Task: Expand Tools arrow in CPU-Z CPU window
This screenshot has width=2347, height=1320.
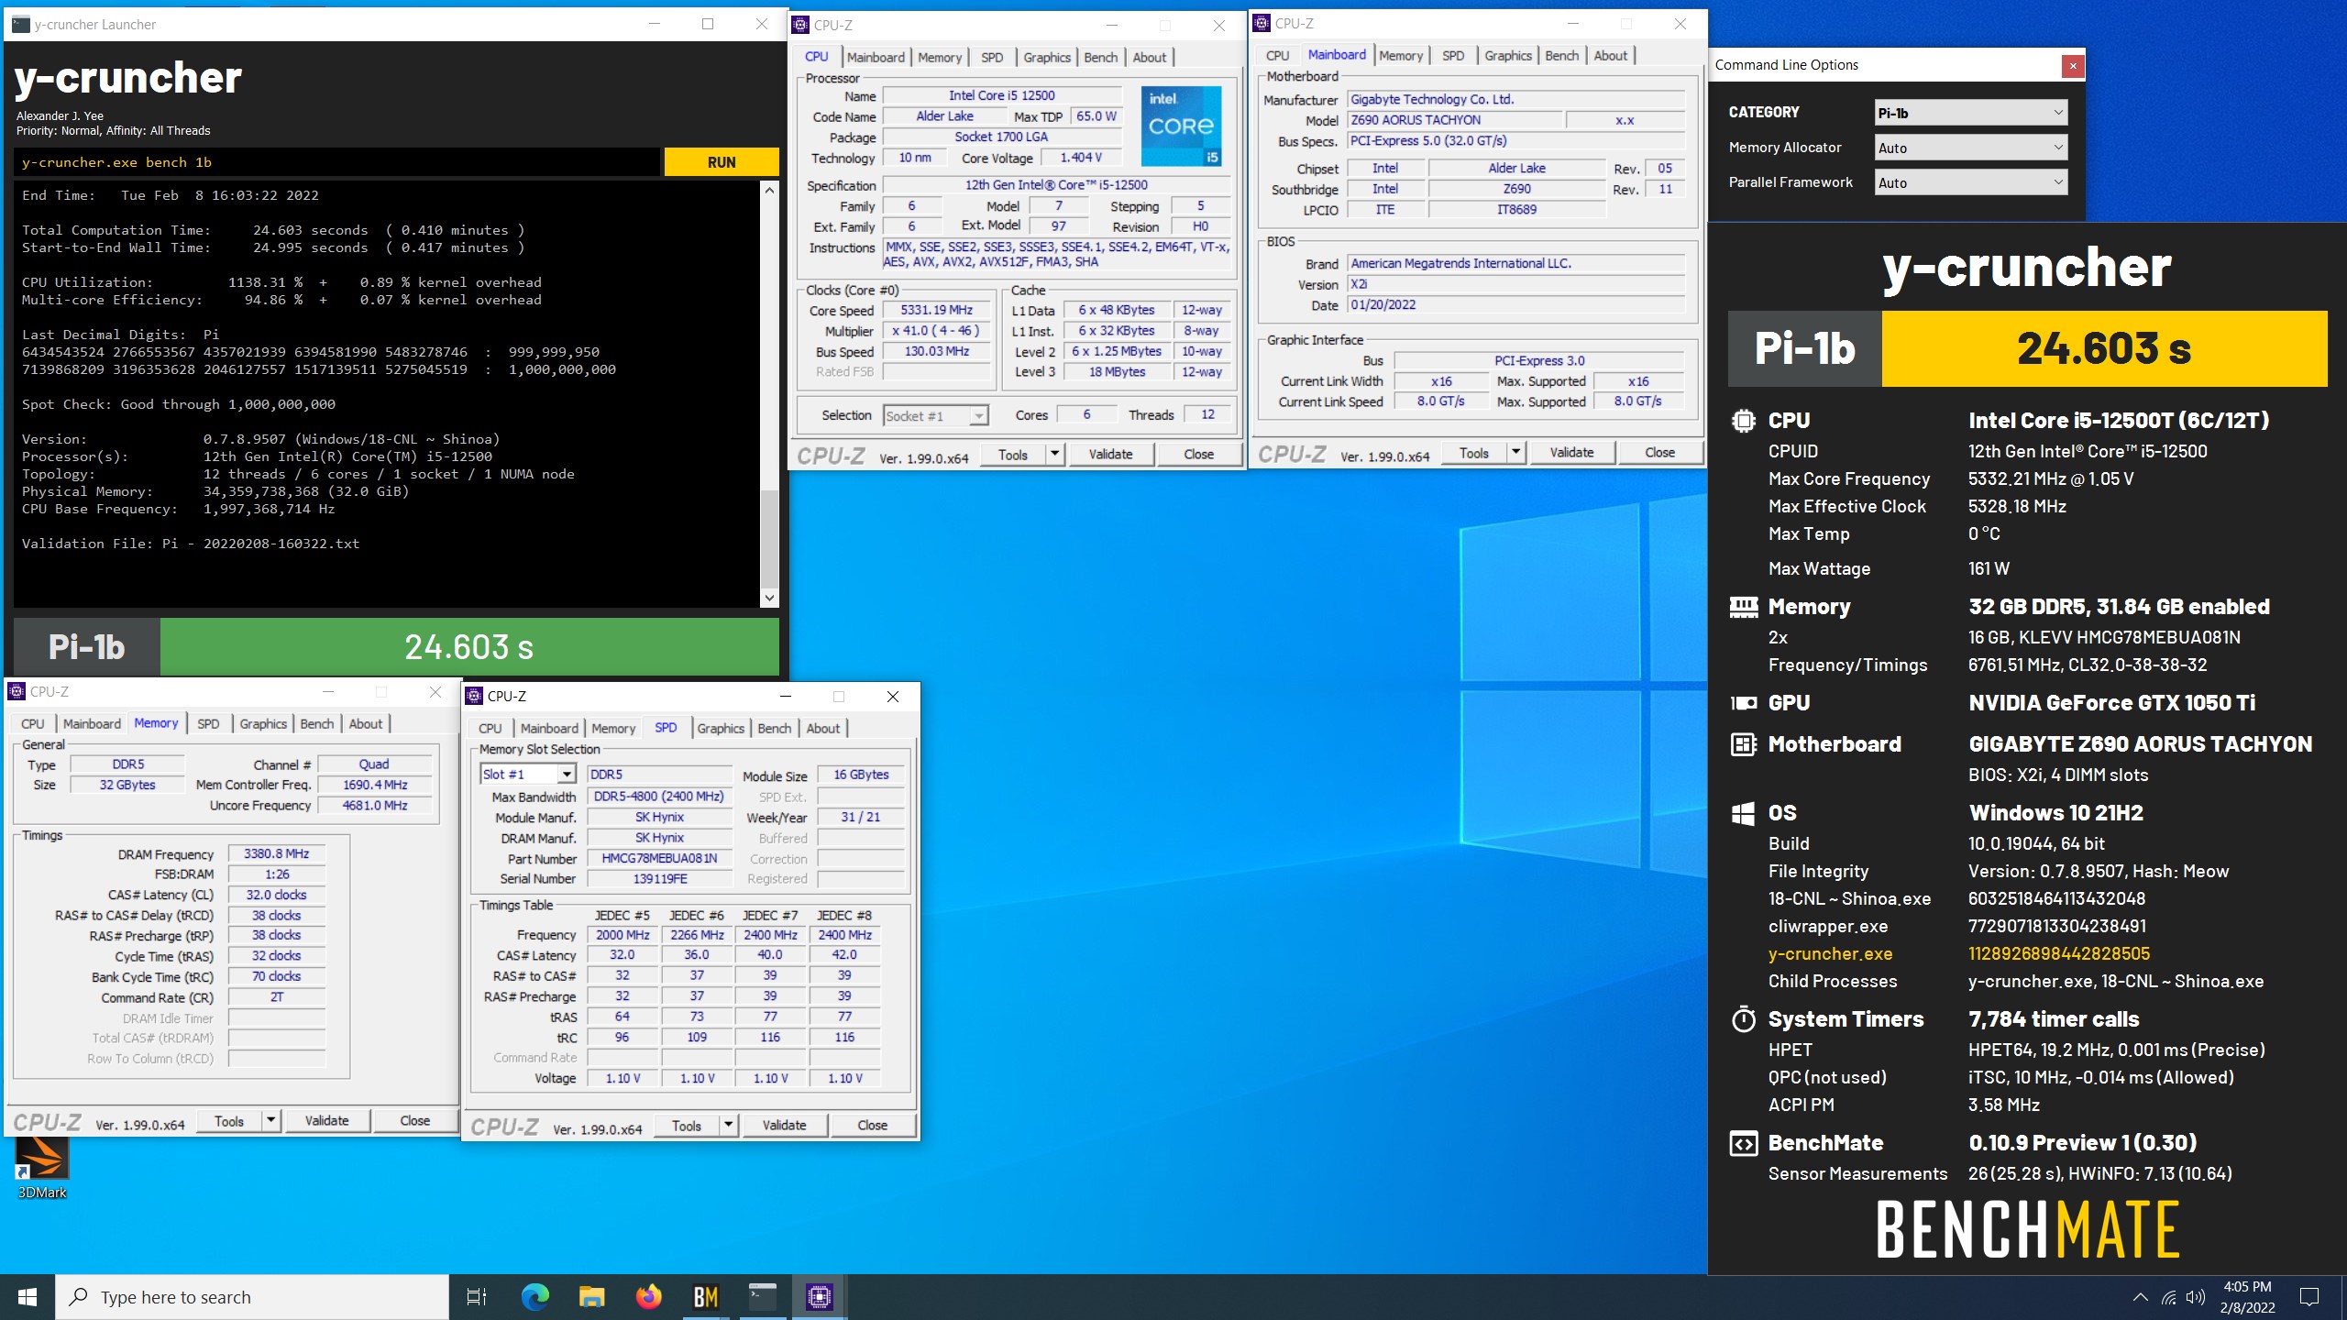Action: click(1054, 454)
